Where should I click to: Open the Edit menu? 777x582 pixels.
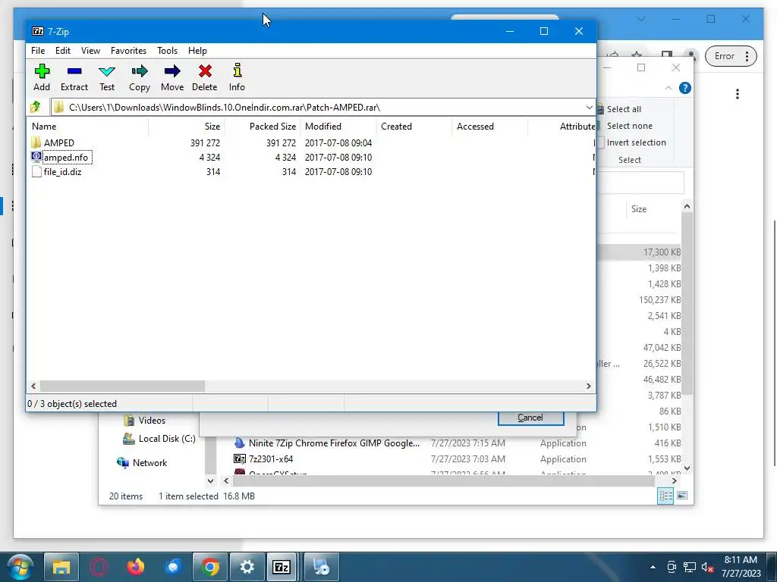(62, 51)
